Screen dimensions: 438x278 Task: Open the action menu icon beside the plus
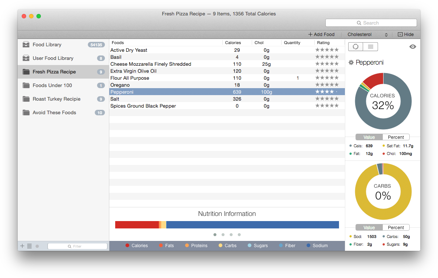(x=29, y=246)
